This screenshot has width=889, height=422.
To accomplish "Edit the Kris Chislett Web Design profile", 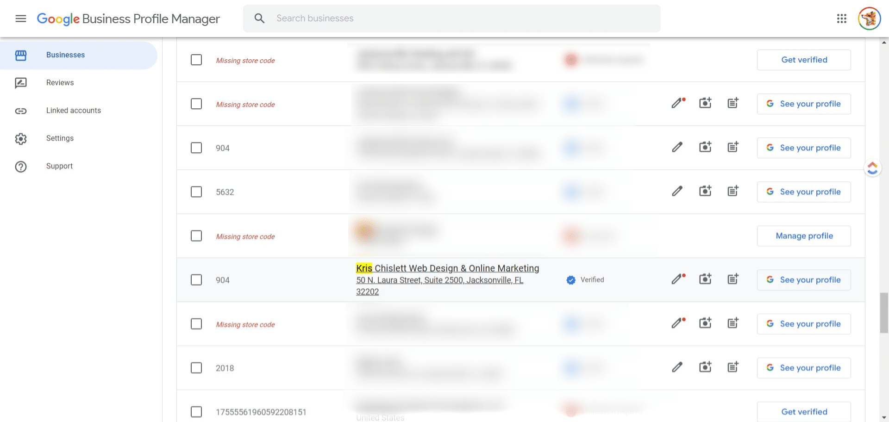I will tap(678, 279).
